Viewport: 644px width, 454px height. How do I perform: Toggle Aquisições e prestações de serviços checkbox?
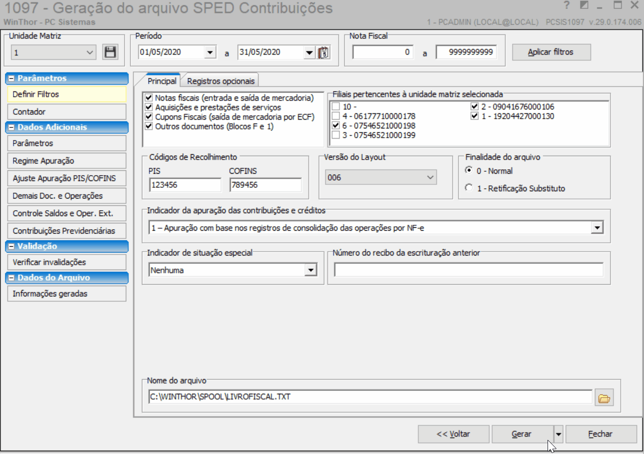click(149, 107)
